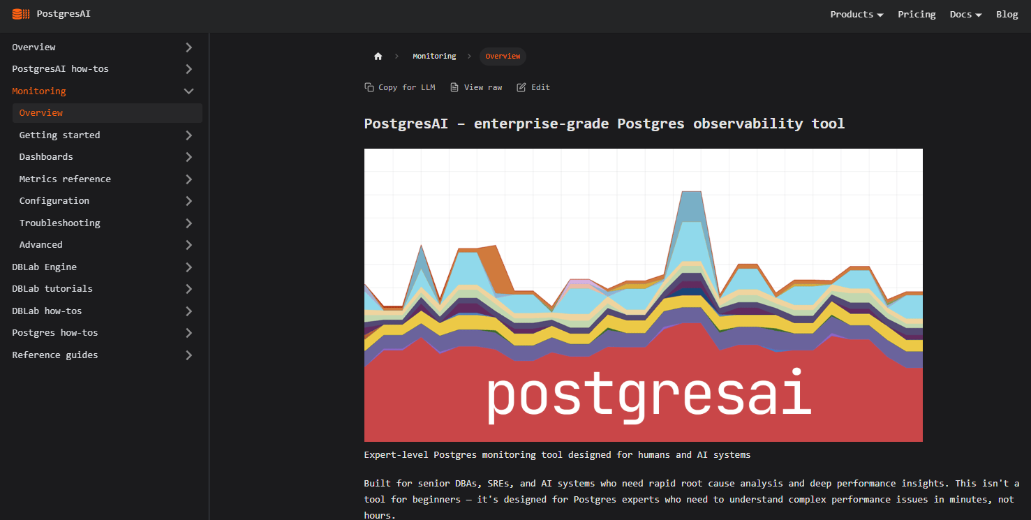Open Configuration sidebar item
The image size is (1031, 520).
tap(54, 201)
